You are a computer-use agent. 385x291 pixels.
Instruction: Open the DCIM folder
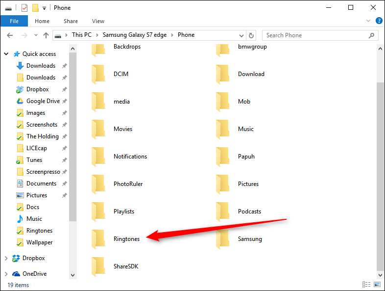pos(110,74)
